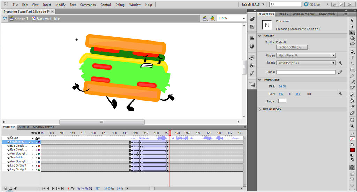Select the Paint Bucket tool
This screenshot has width=357, height=192.
(352, 101)
